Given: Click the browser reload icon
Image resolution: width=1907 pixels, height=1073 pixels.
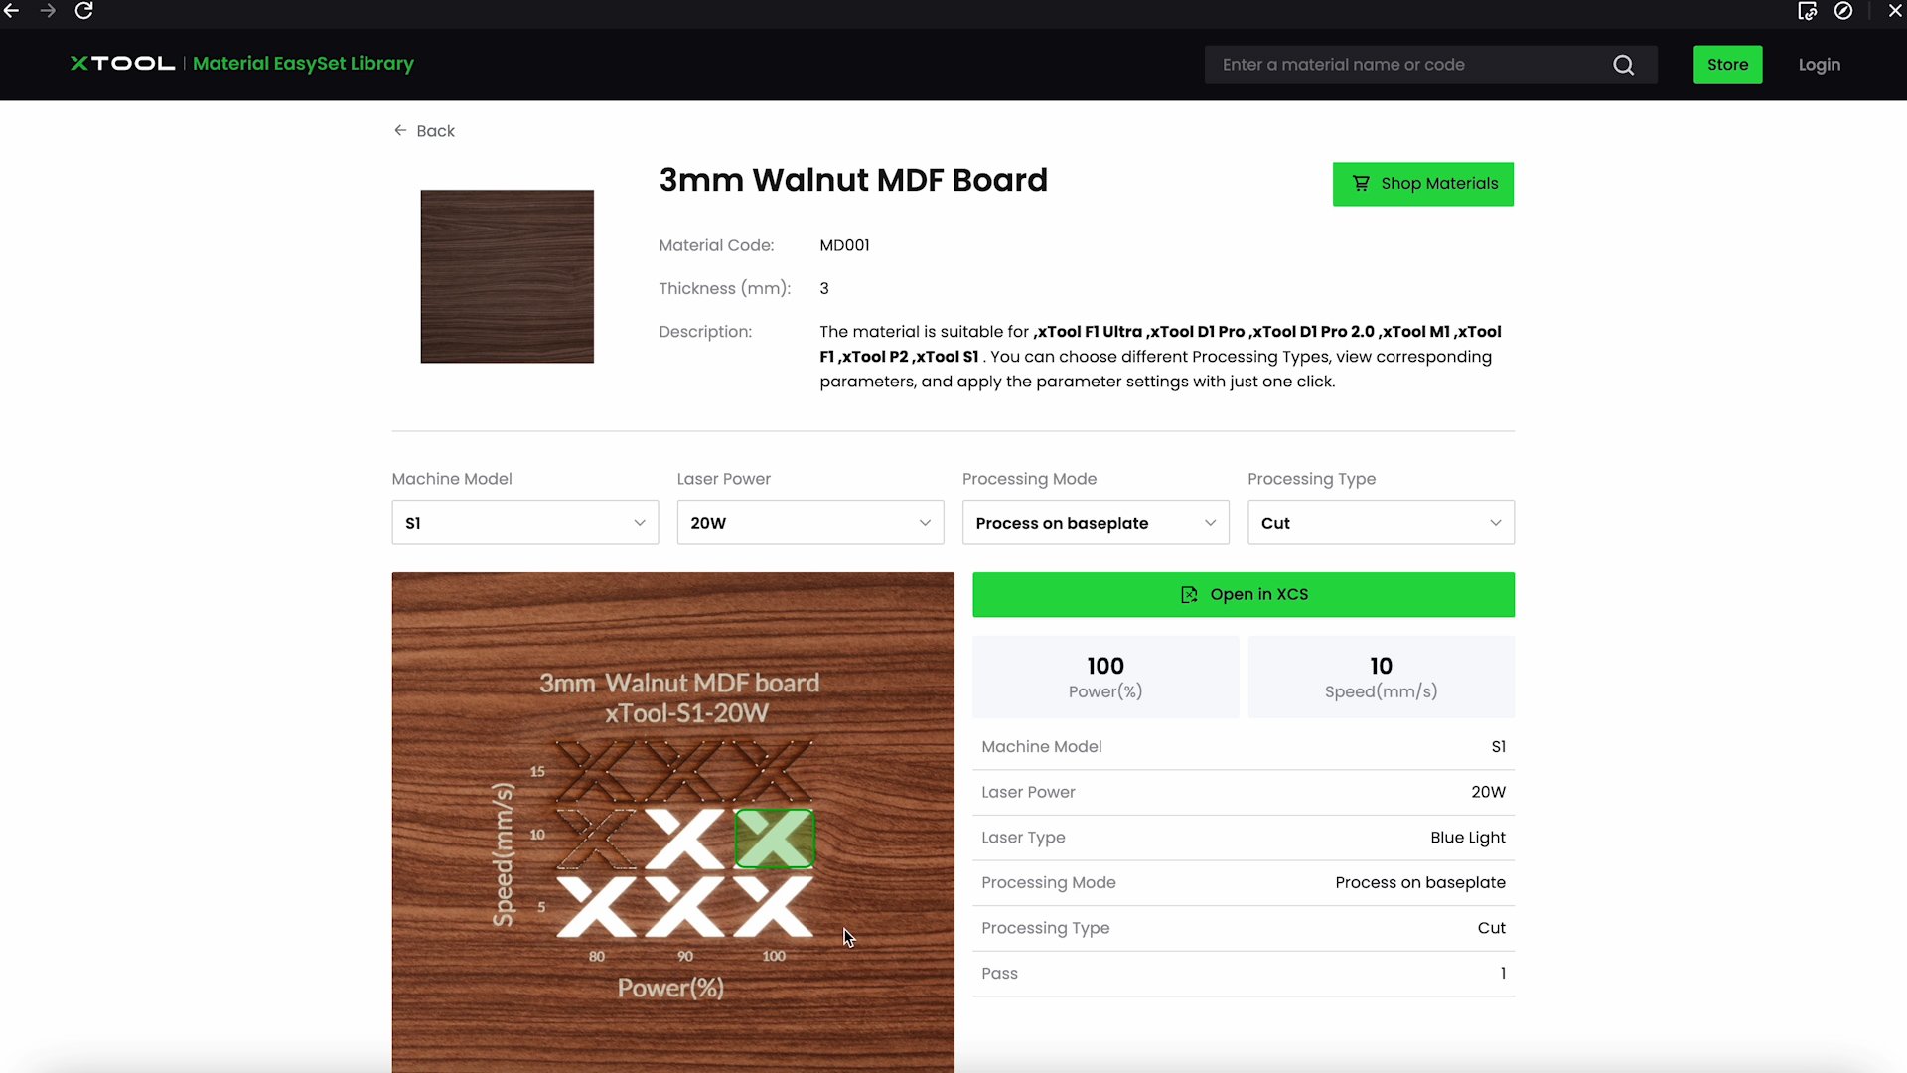Looking at the screenshot, I should [x=82, y=12].
